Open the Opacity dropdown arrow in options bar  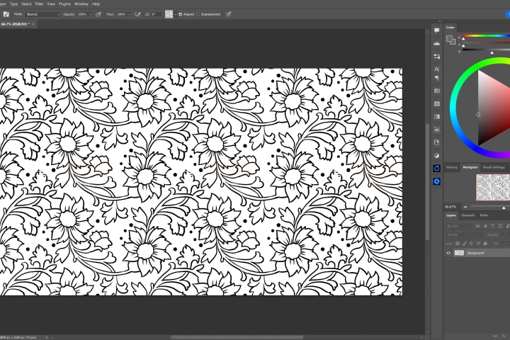[90, 14]
